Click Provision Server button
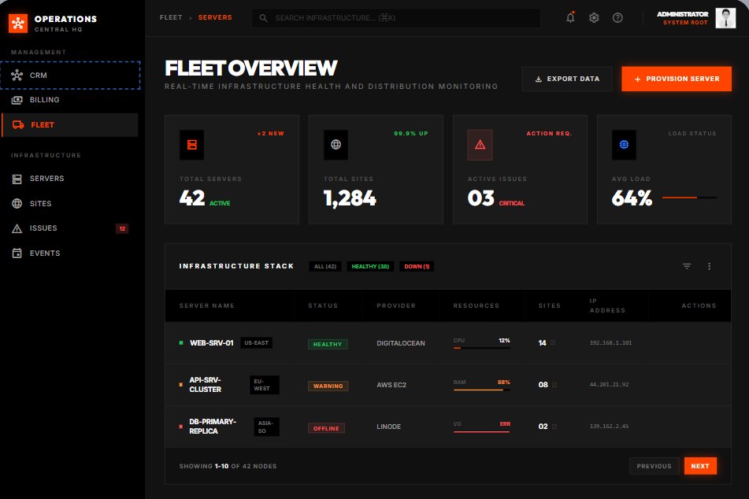The image size is (749, 499). [x=677, y=79]
